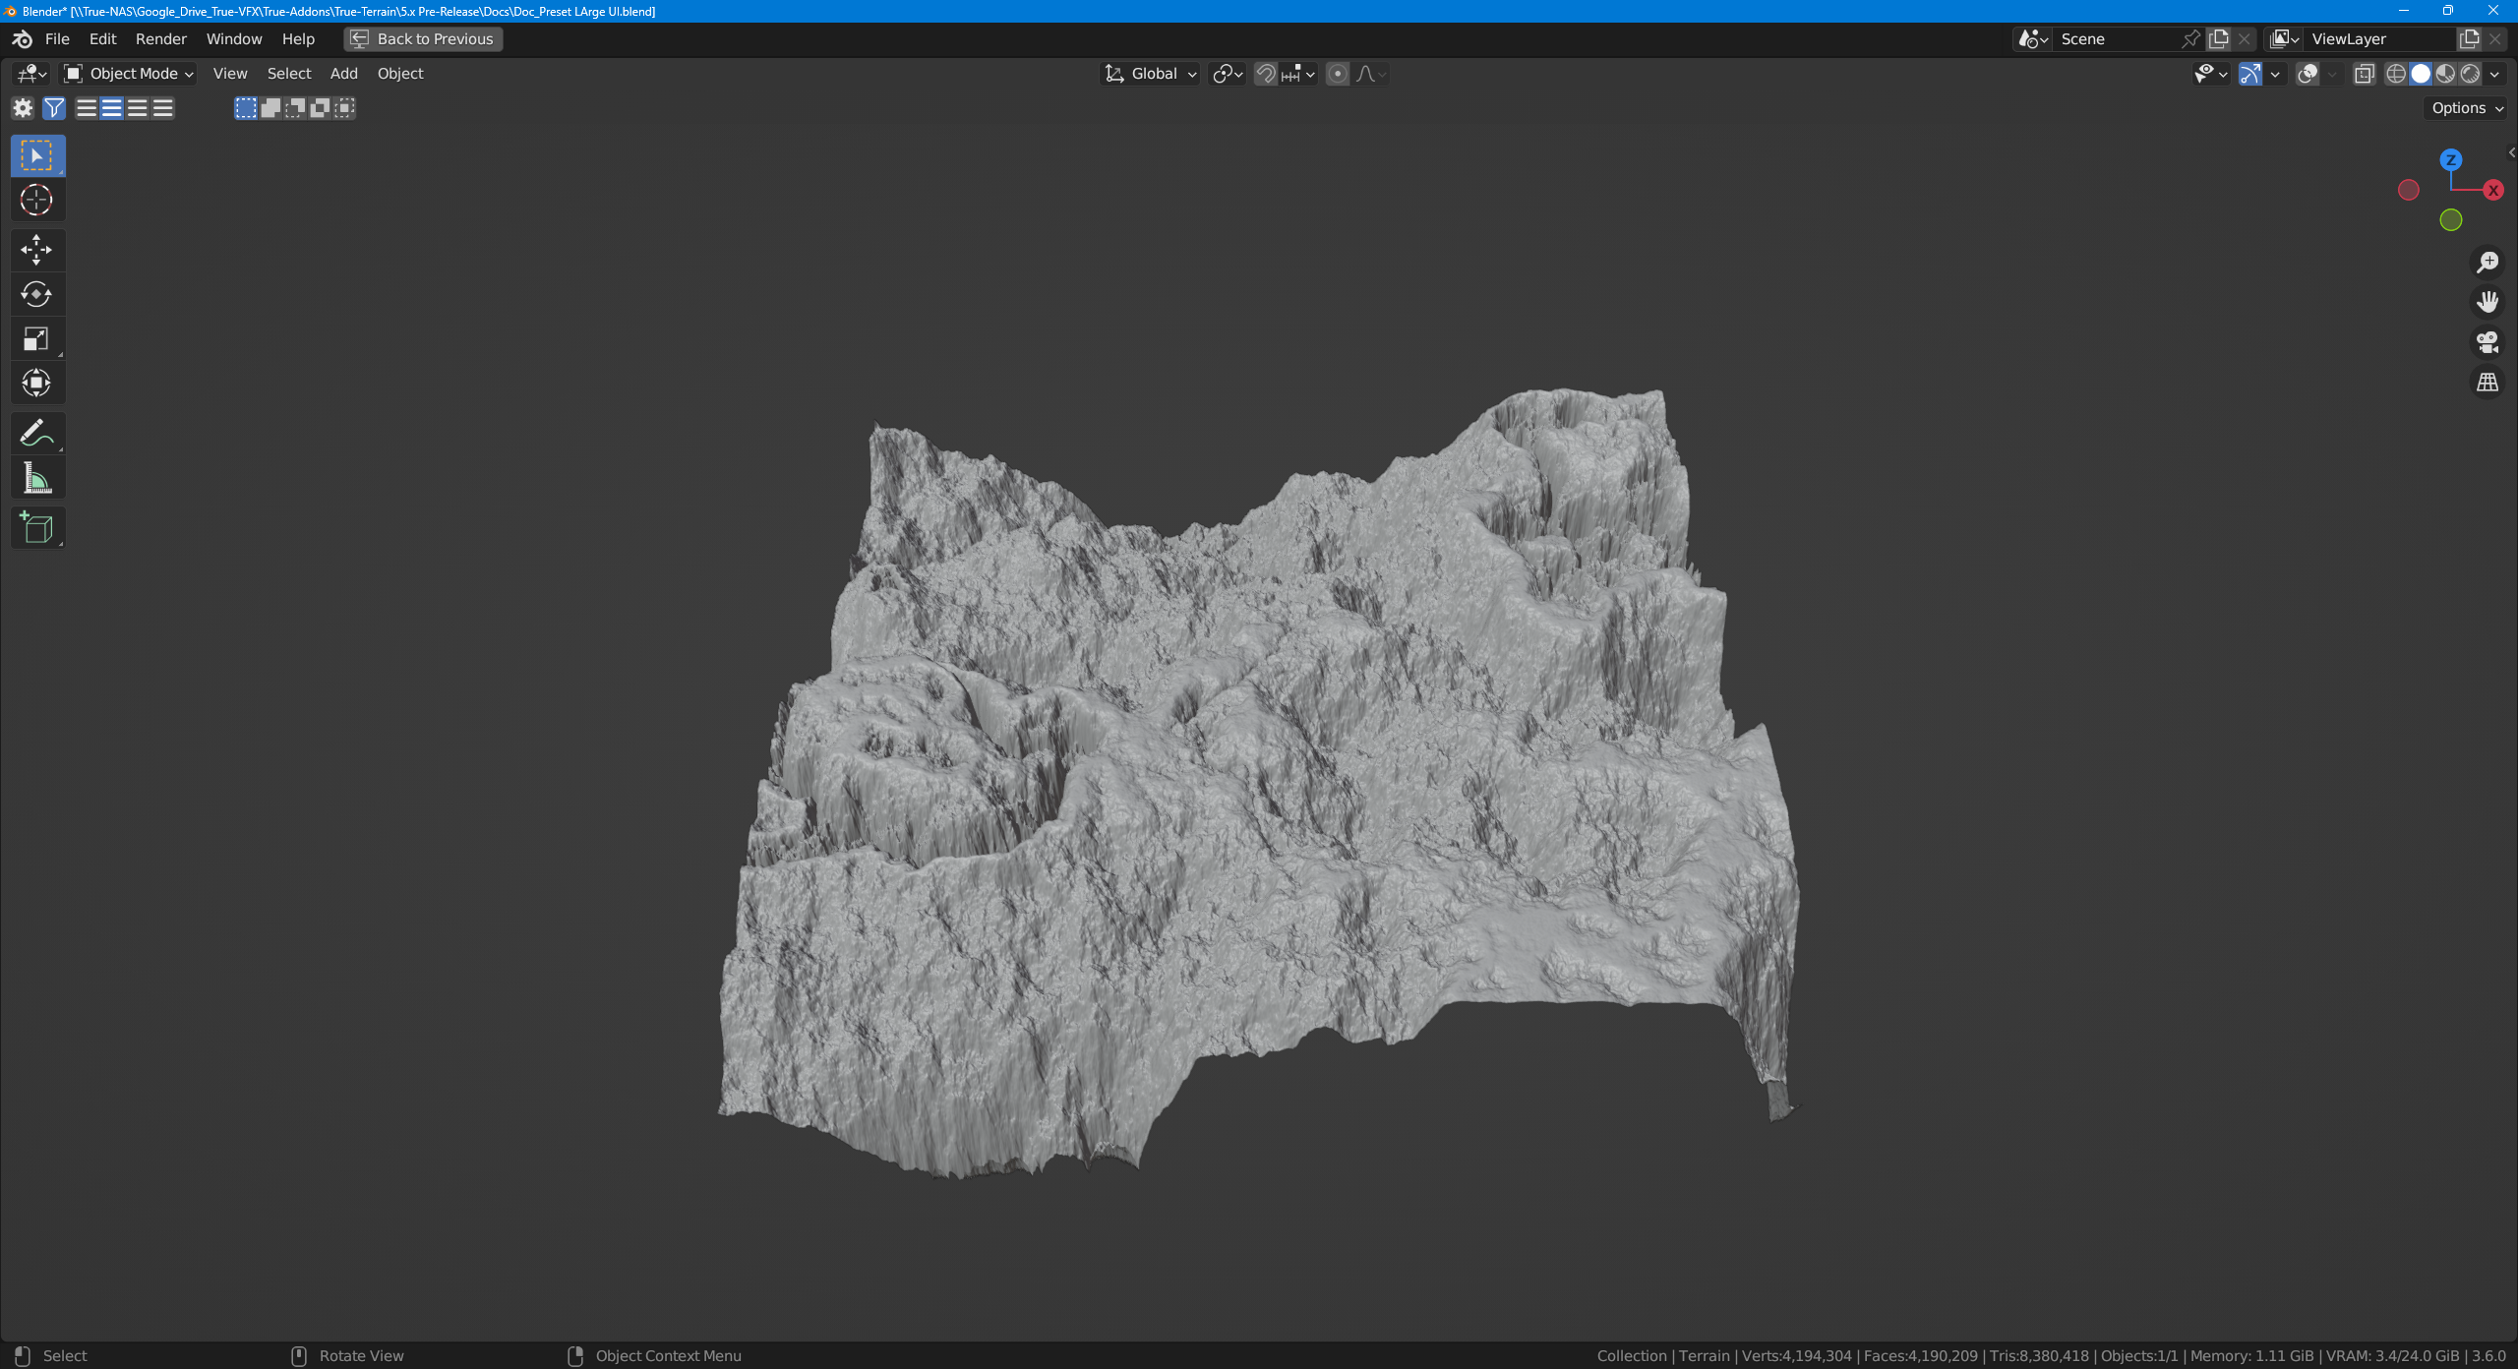The height and width of the screenshot is (1369, 2518).
Task: Toggle proportional editing button
Action: [x=1338, y=74]
